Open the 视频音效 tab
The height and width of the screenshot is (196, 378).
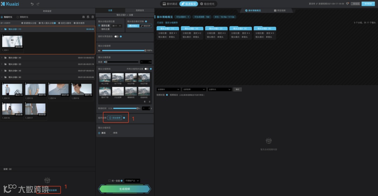click(140, 10)
